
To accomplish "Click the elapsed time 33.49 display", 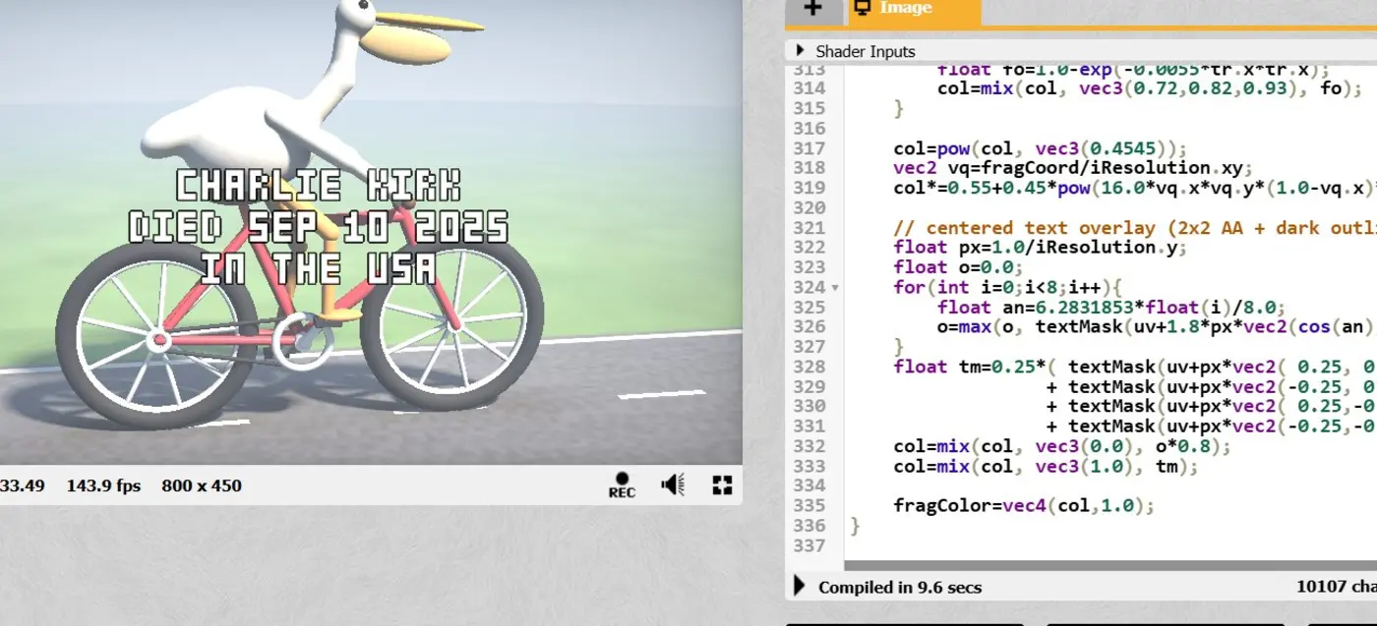I will [22, 485].
